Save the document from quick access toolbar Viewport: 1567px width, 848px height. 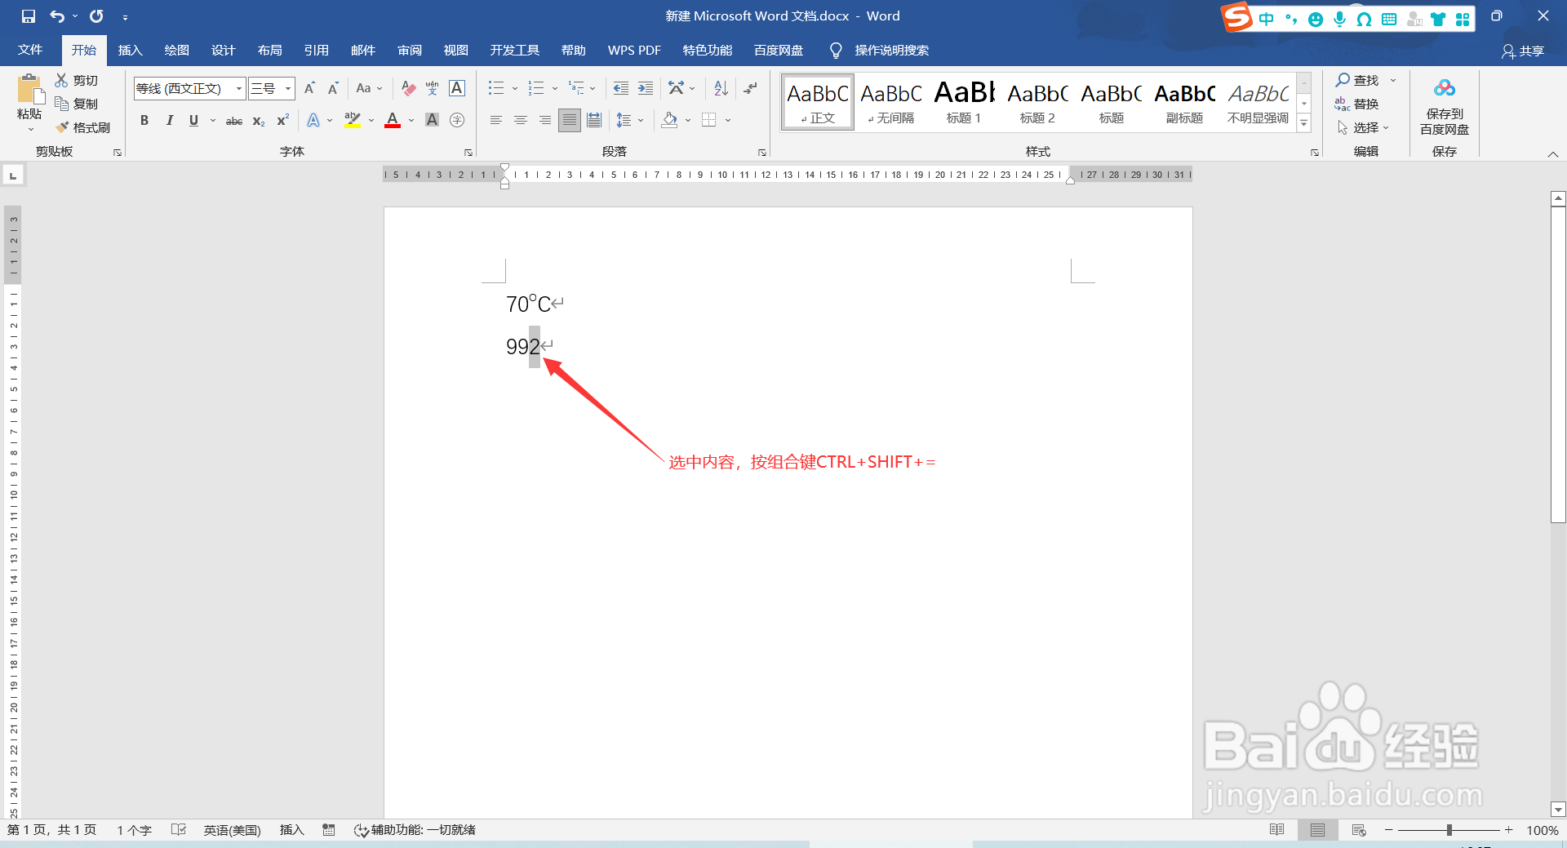click(29, 16)
